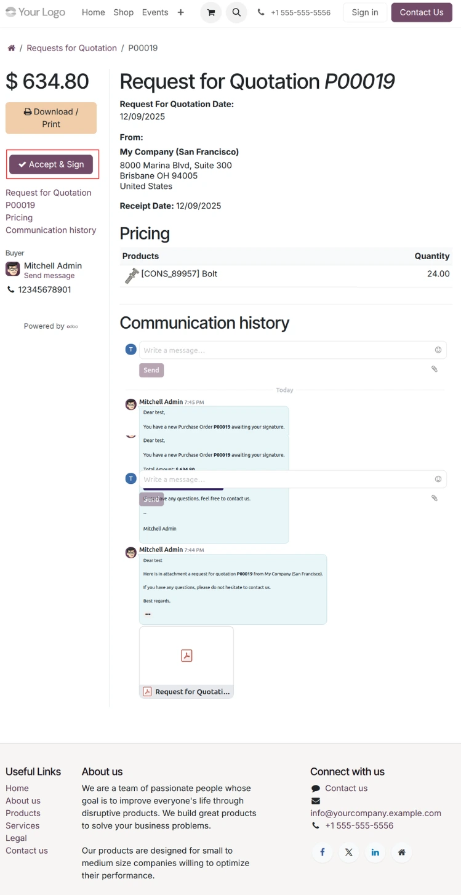Go to Requests for Quotation breadcrumb

pyautogui.click(x=71, y=48)
